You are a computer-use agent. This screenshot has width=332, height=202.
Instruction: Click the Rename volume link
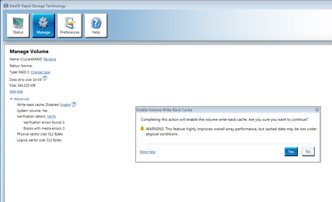point(50,59)
